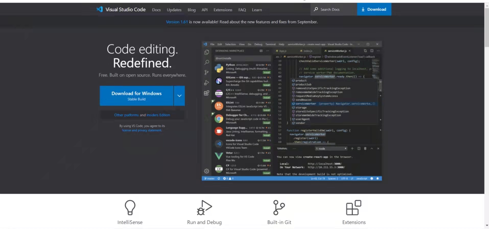This screenshot has height=229, width=489.
Task: Click Search icon in screenshot activity bar
Action: pyautogui.click(x=207, y=62)
